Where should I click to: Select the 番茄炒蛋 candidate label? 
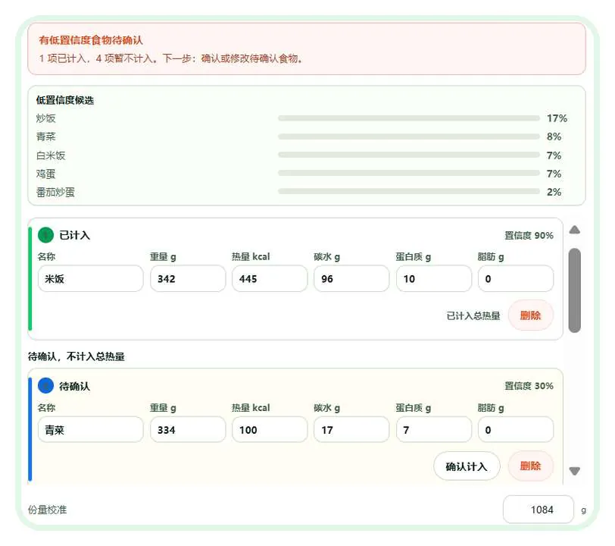click(55, 192)
